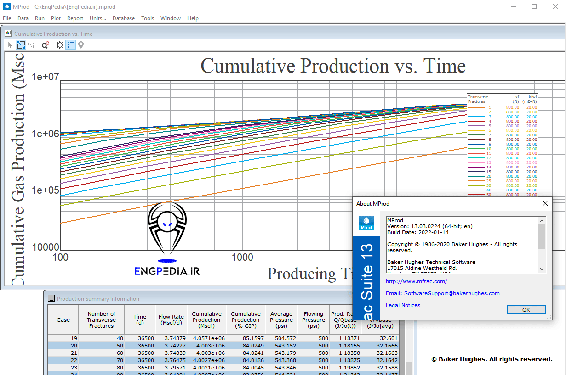This screenshot has height=375, width=566.
Task: Close the About MProd dialog
Action: (x=545, y=203)
